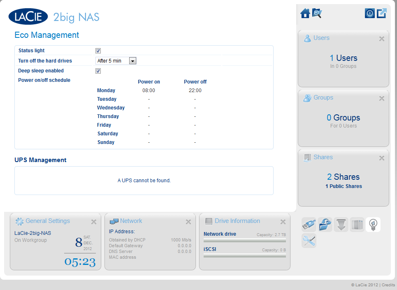Close the Users widget

click(381, 39)
